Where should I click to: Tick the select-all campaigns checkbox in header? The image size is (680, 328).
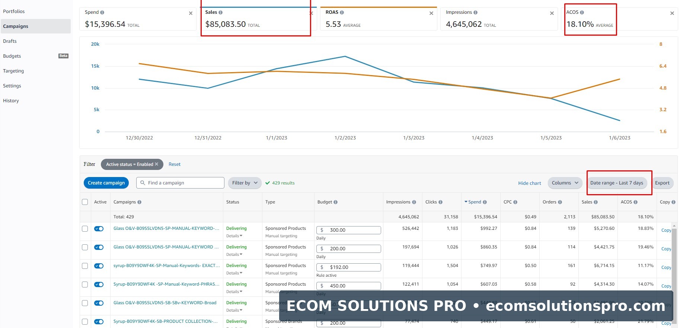(85, 202)
